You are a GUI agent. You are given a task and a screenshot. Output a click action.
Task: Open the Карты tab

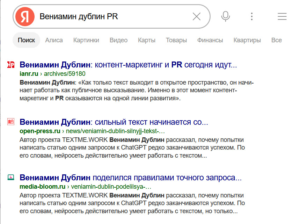coord(147,40)
